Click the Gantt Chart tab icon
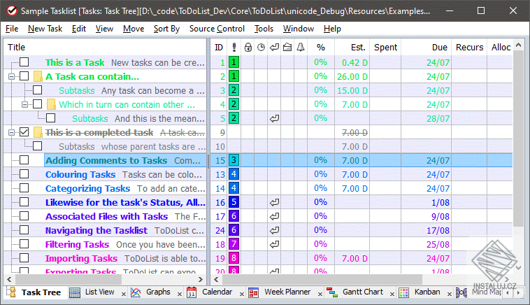Screen dimensions: 530x305 click(332, 292)
